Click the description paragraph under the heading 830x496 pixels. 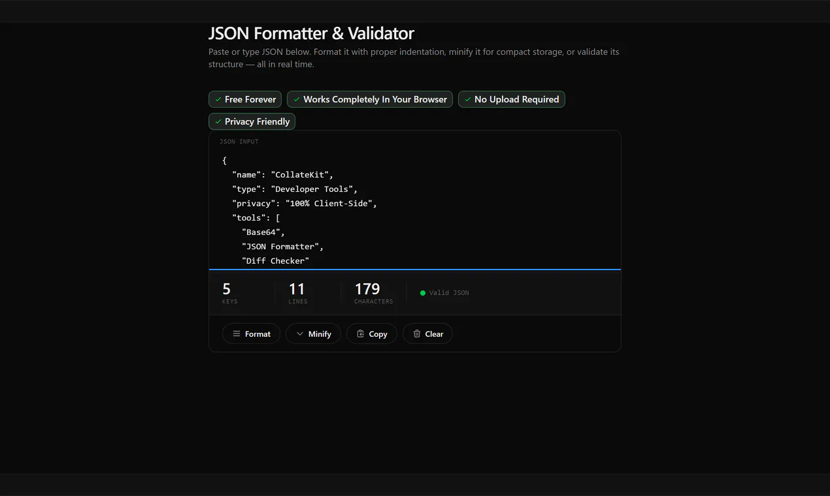[x=414, y=58]
